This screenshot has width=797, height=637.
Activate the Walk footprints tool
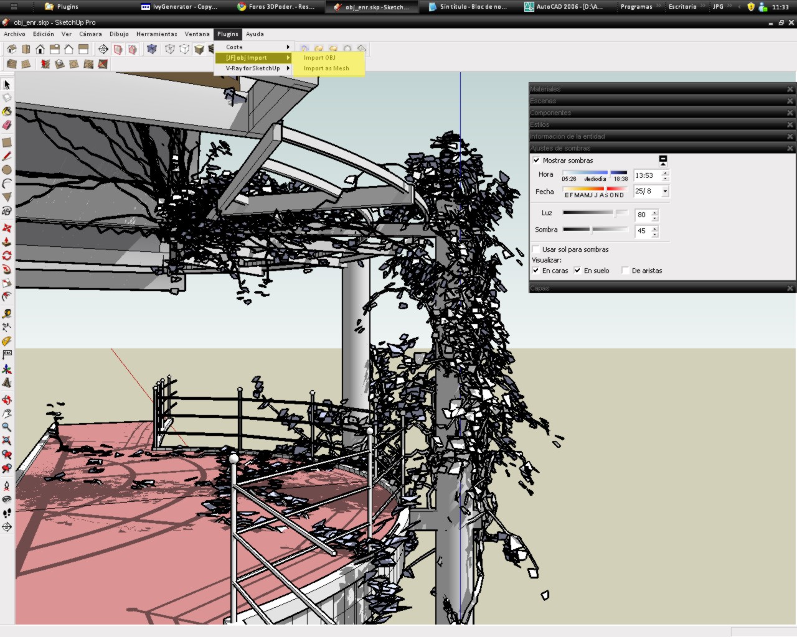coord(7,513)
